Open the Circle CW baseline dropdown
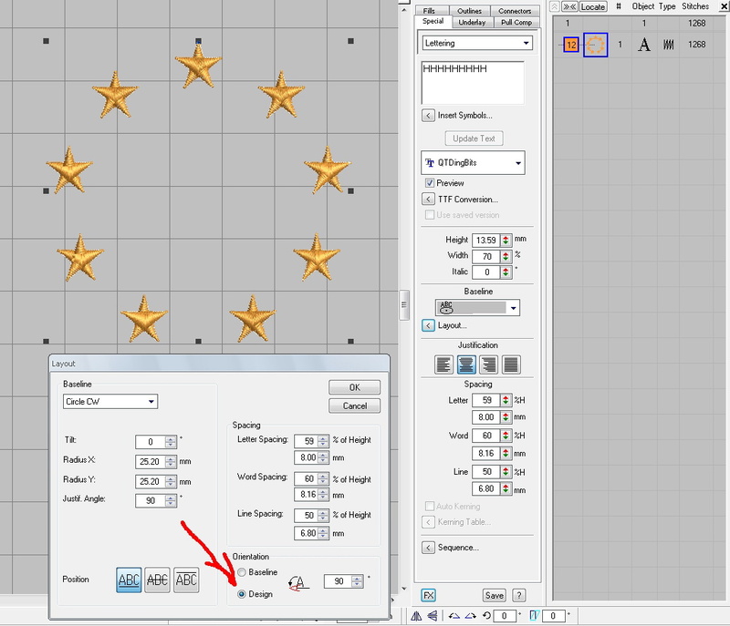Viewport: 730px width, 626px height. pyautogui.click(x=109, y=401)
